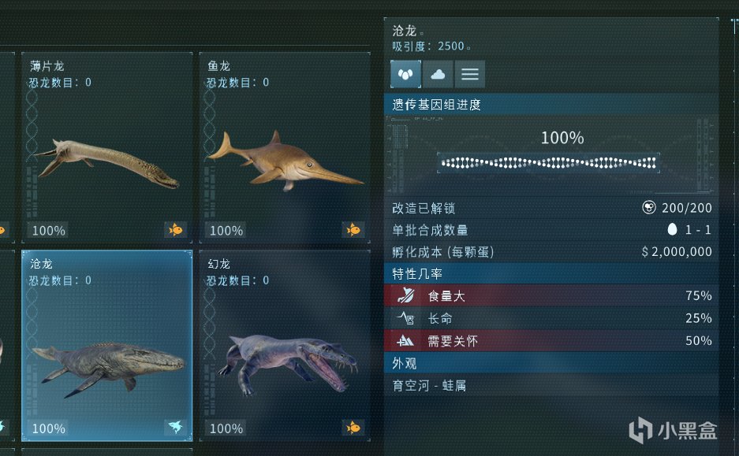Select the 鱼龙 species card

tap(285, 147)
